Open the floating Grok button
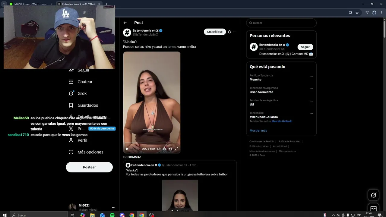The height and width of the screenshot is (217, 386). [373, 195]
